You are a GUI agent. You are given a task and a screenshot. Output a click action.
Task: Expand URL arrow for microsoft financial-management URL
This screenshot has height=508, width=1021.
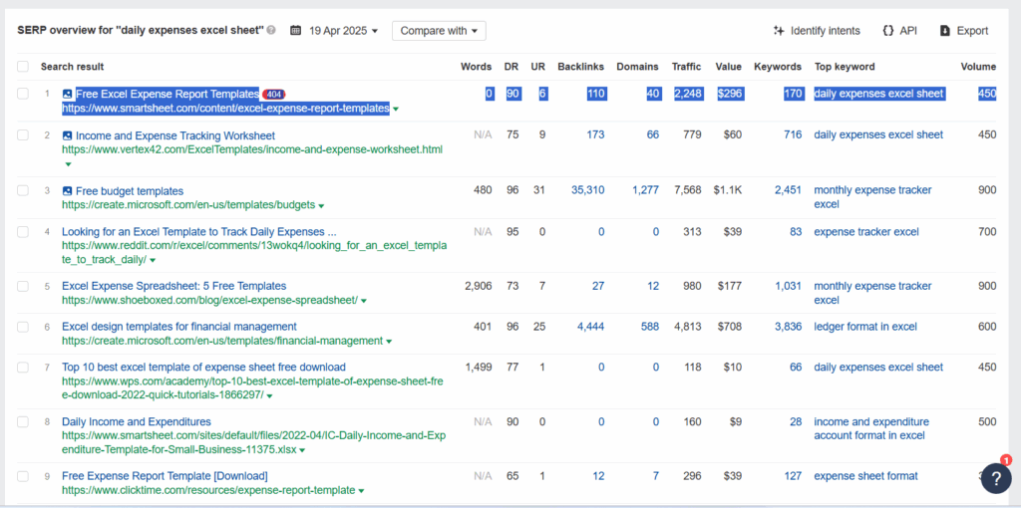point(389,342)
